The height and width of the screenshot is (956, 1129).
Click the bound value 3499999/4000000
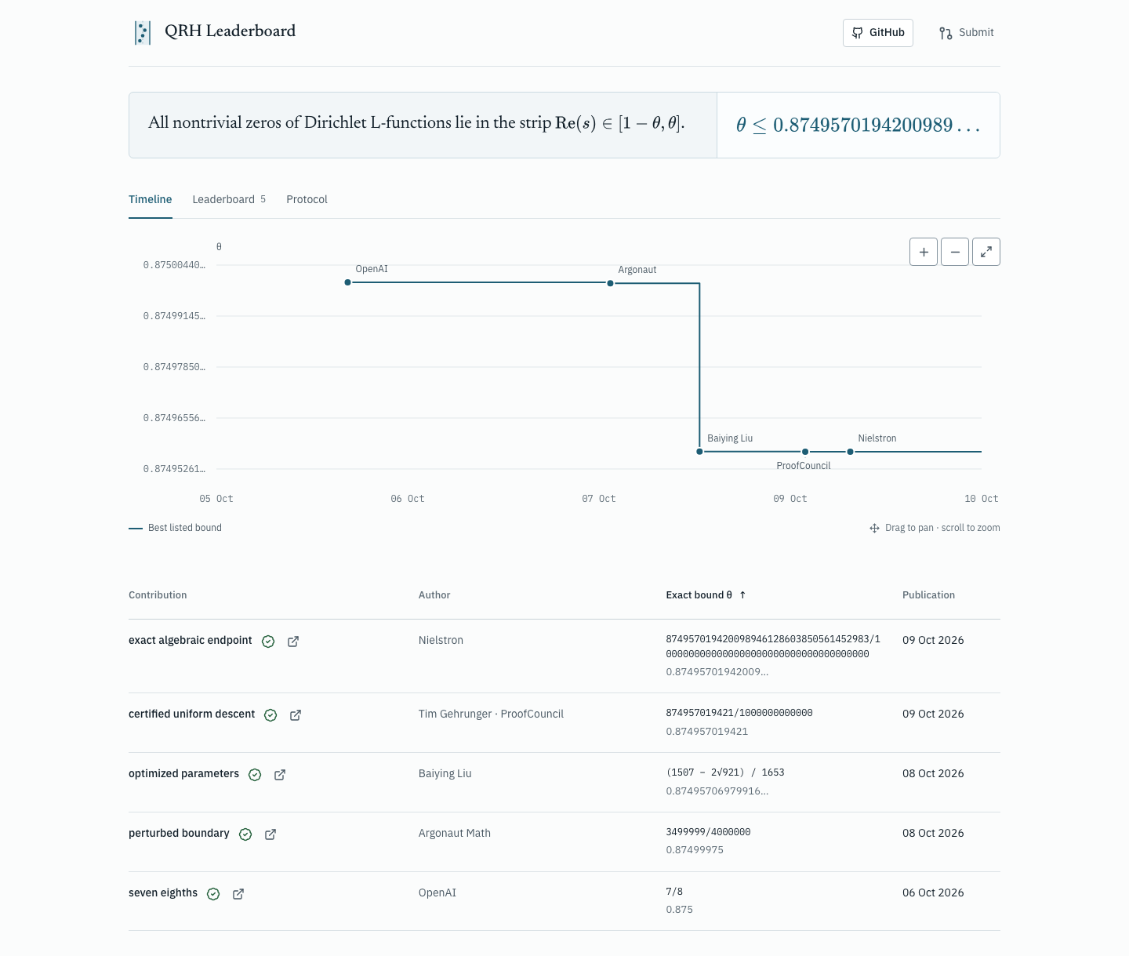click(708, 832)
